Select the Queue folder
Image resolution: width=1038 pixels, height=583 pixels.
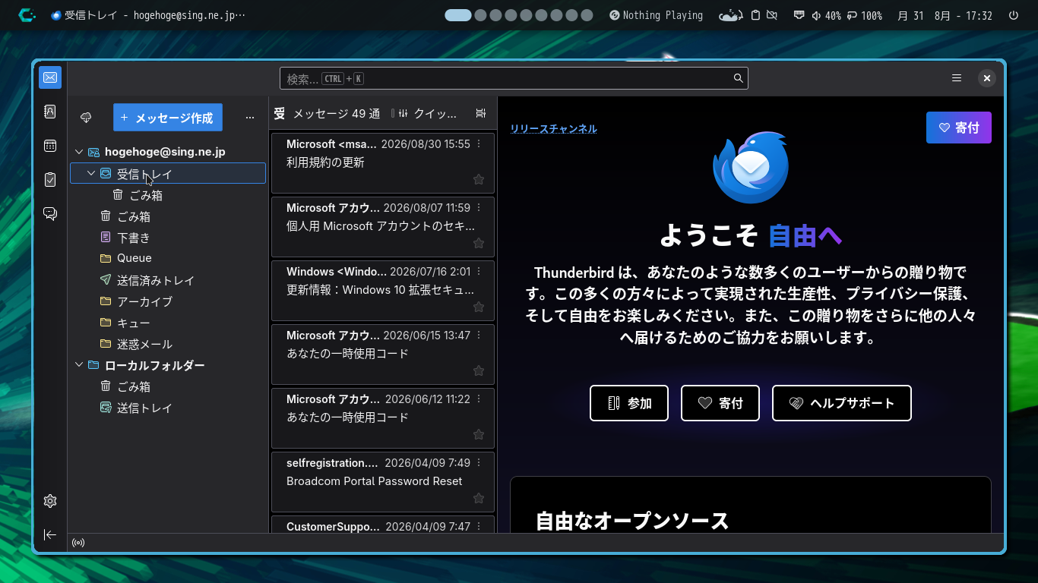[168, 258]
